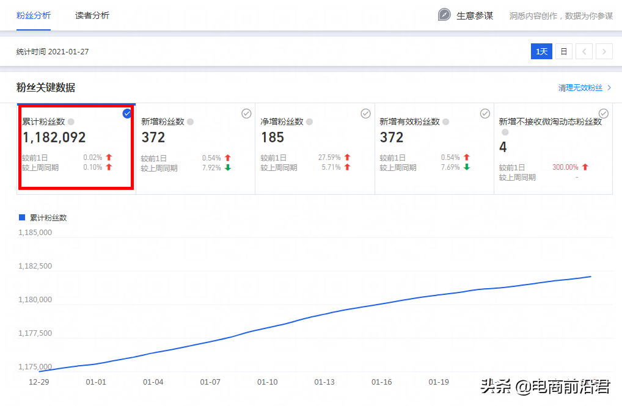Screen dimensions: 622x406
Task: Open the info tooltip beside 累计粉丝数
Action: click(x=71, y=121)
